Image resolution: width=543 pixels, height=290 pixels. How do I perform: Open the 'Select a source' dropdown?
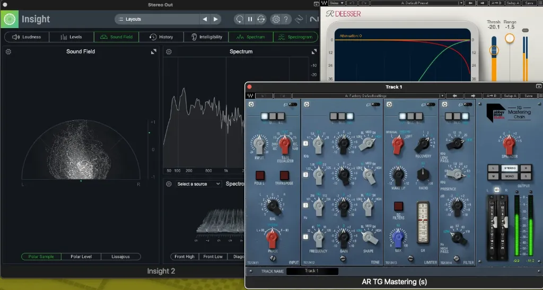click(198, 184)
